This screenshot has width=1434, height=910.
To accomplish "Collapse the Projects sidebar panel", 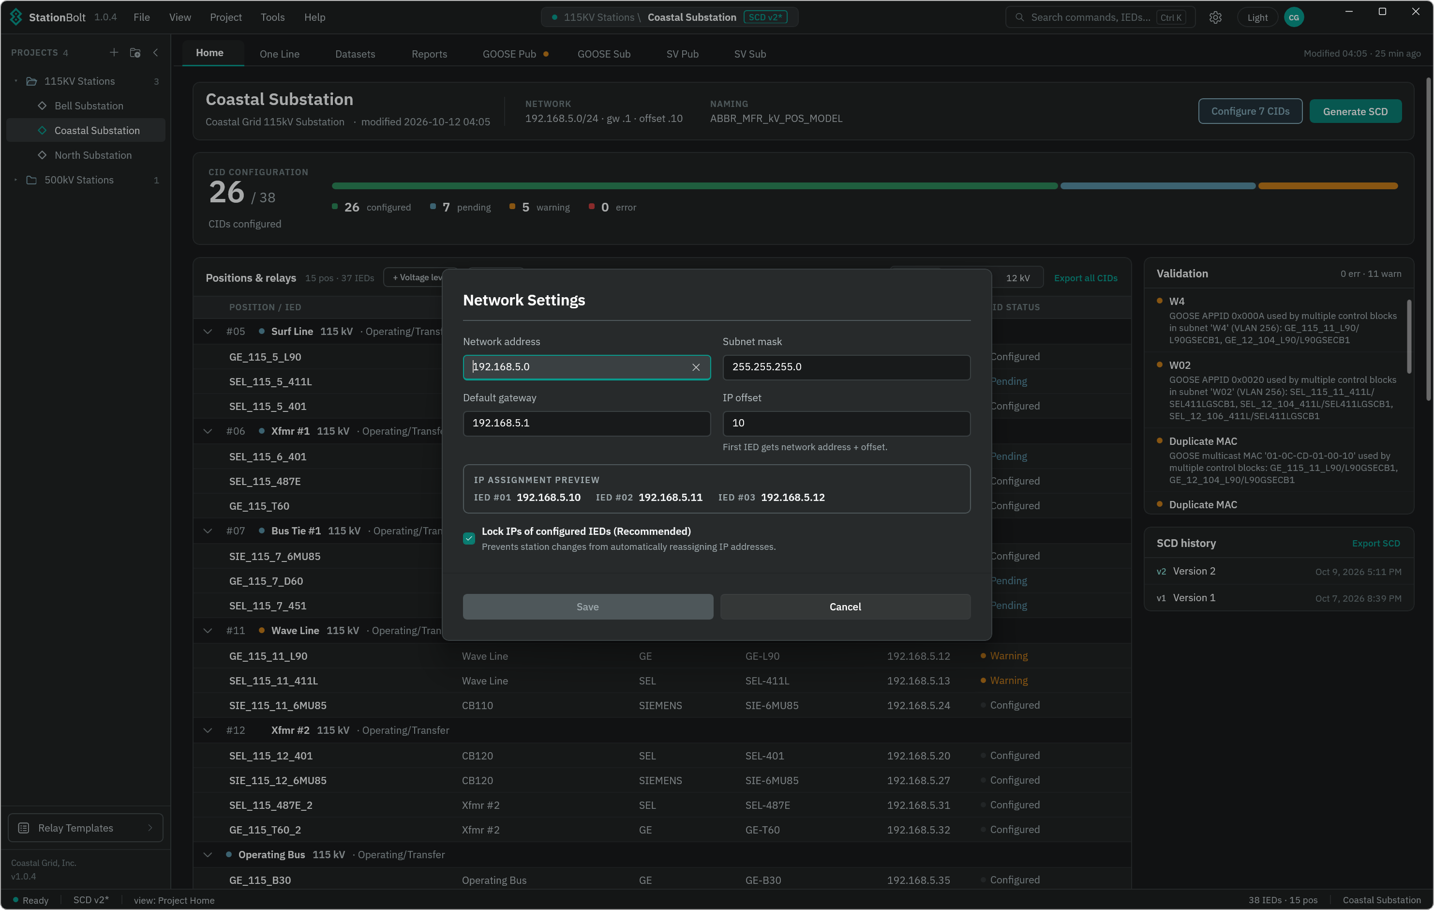I will (156, 52).
